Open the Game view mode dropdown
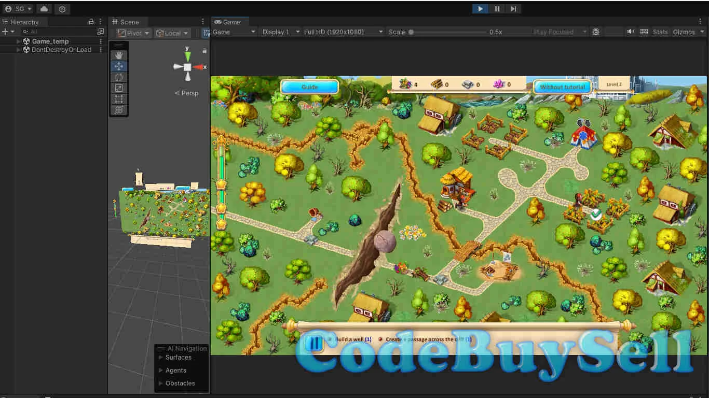Screen dimensions: 709x398 click(x=234, y=32)
